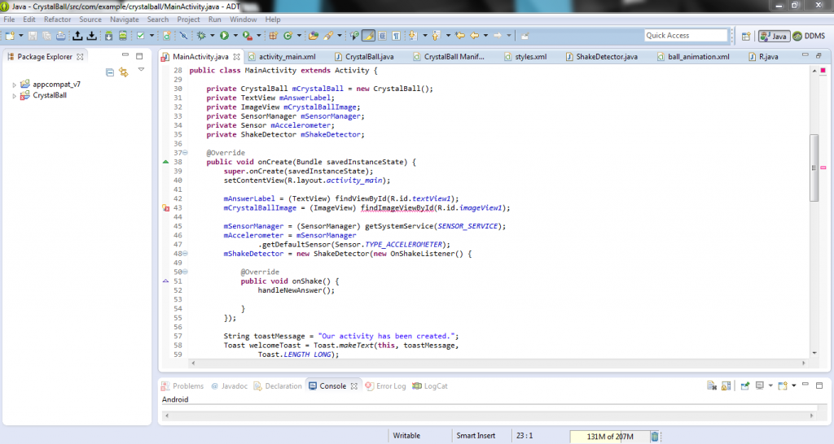This screenshot has height=444, width=834.
Task: Expand the appcompat_v7 project tree
Action: (15, 85)
